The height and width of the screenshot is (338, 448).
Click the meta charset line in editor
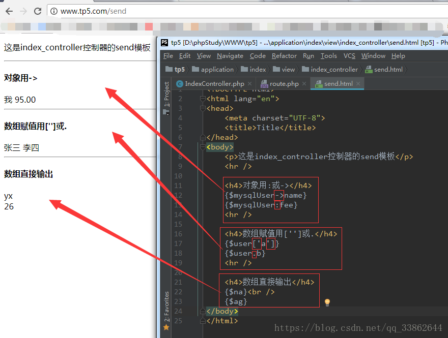click(275, 118)
